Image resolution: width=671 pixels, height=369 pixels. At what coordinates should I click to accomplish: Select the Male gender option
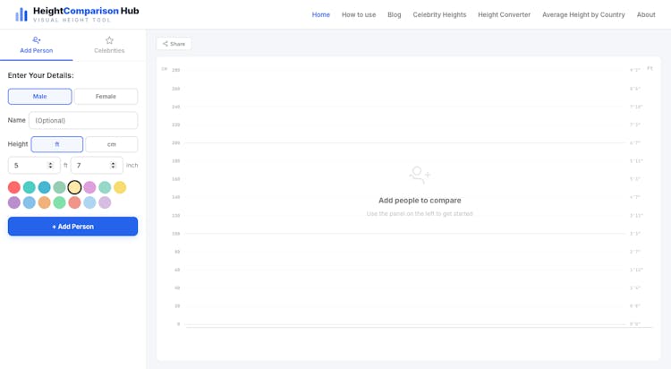(x=40, y=97)
